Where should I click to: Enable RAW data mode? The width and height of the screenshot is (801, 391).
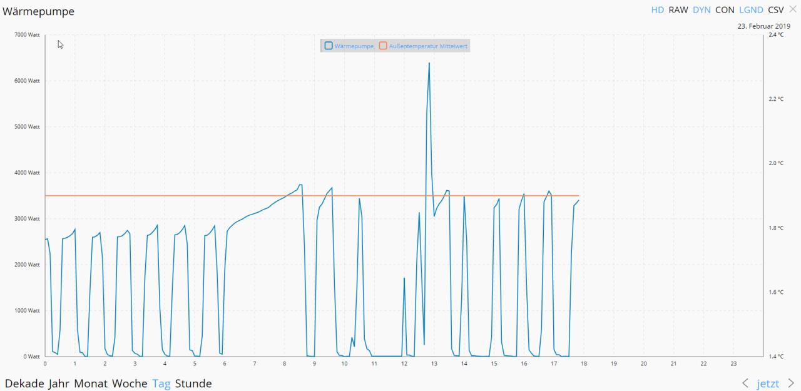[678, 10]
